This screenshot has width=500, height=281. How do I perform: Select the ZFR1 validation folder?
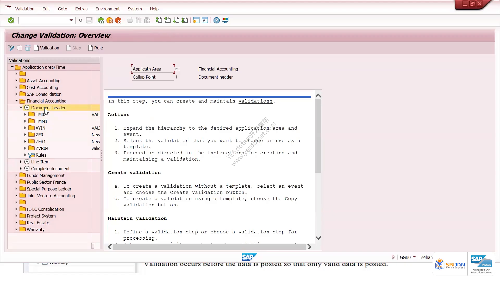click(x=41, y=142)
